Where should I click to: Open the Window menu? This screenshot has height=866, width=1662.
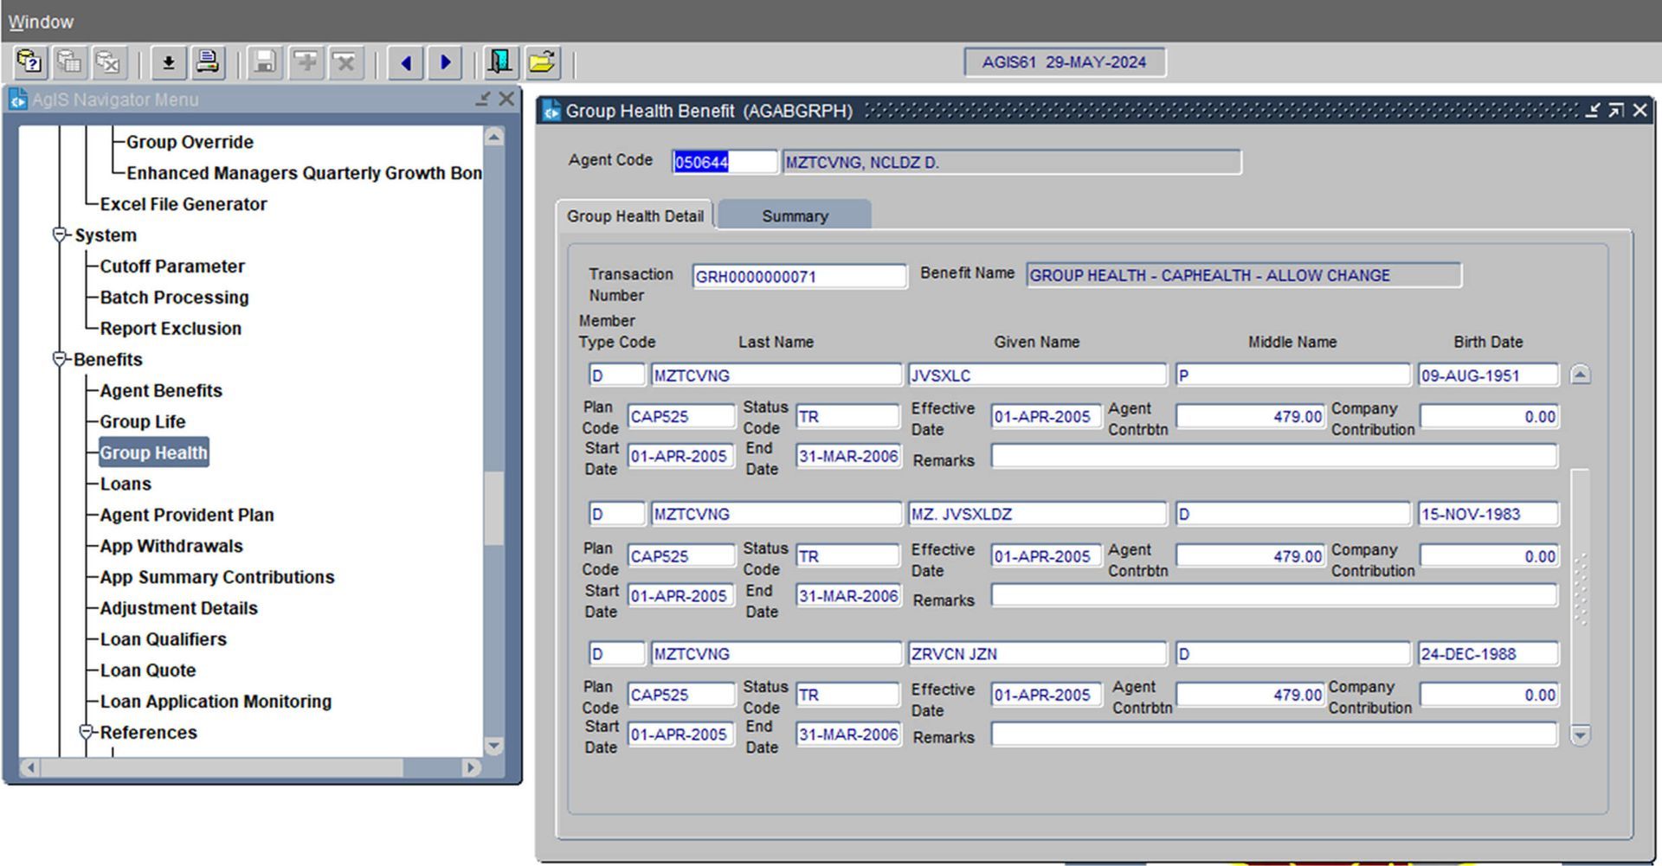pyautogui.click(x=41, y=22)
